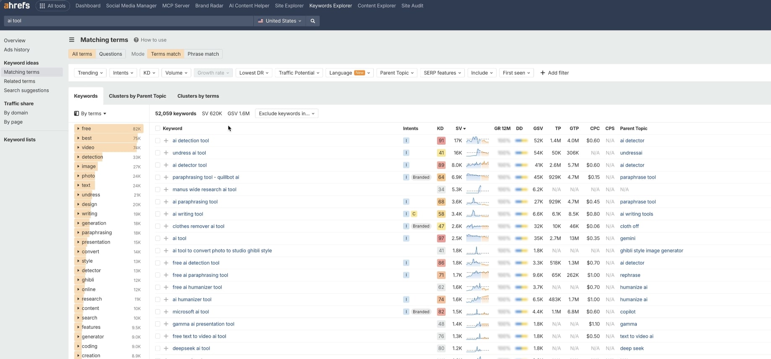Check the box for ai detection tool
Image resolution: width=771 pixels, height=359 pixels.
(158, 141)
